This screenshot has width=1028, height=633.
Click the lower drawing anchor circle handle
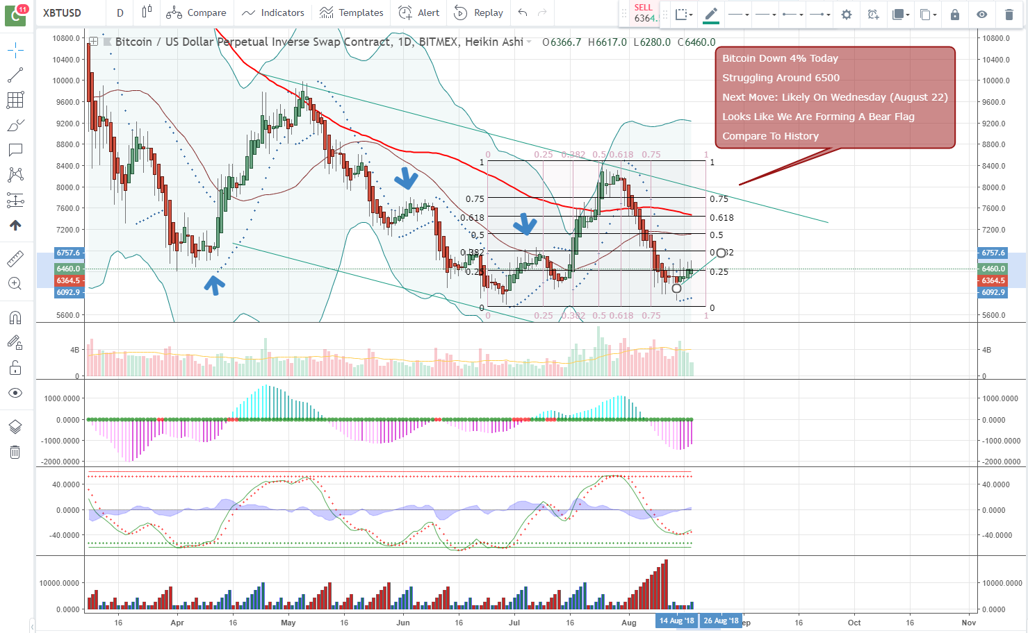coord(676,288)
